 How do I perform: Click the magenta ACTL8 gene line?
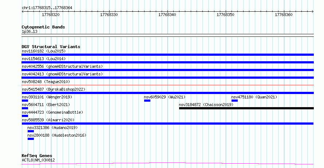point(167,164)
